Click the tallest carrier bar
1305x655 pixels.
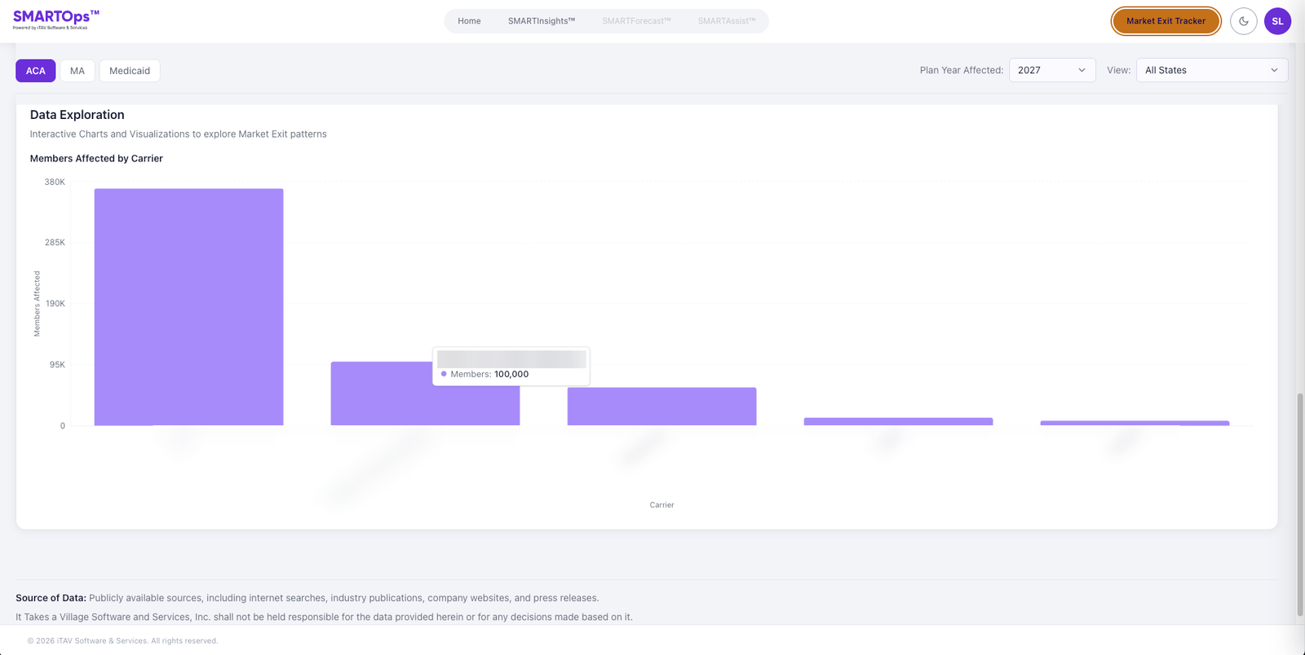tap(188, 307)
